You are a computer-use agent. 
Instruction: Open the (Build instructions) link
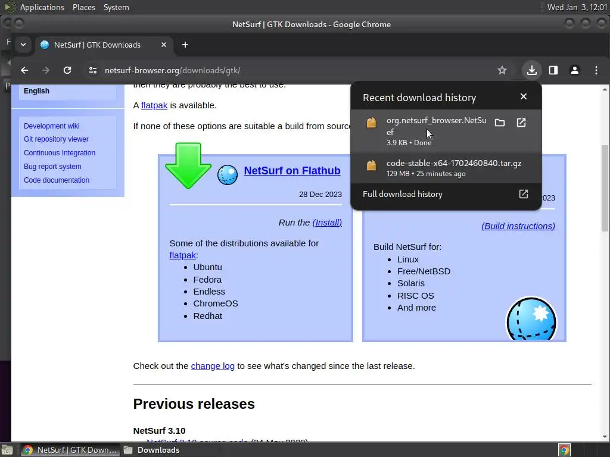tap(518, 226)
